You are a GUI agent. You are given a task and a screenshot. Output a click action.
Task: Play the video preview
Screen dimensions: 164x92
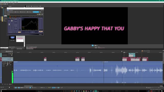[x=93, y=45]
